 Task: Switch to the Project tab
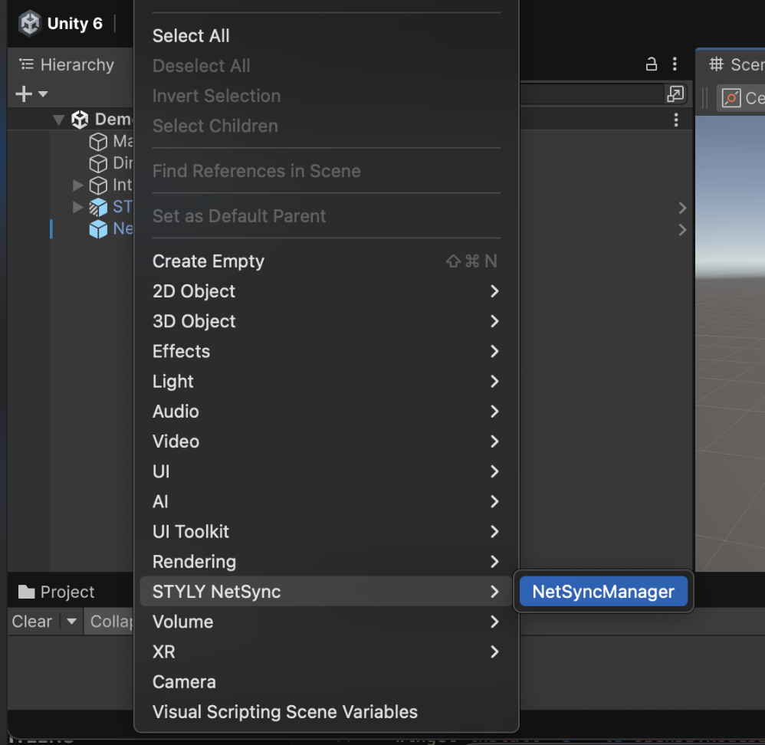[x=56, y=592]
